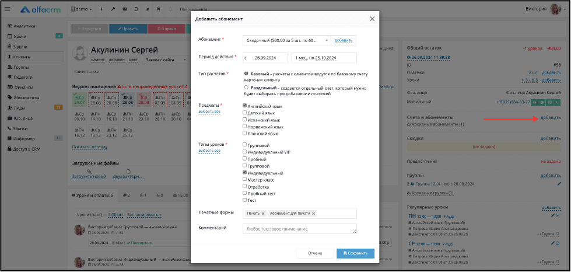Check the Норвежский язык subject
571x272 pixels.
[x=245, y=127]
